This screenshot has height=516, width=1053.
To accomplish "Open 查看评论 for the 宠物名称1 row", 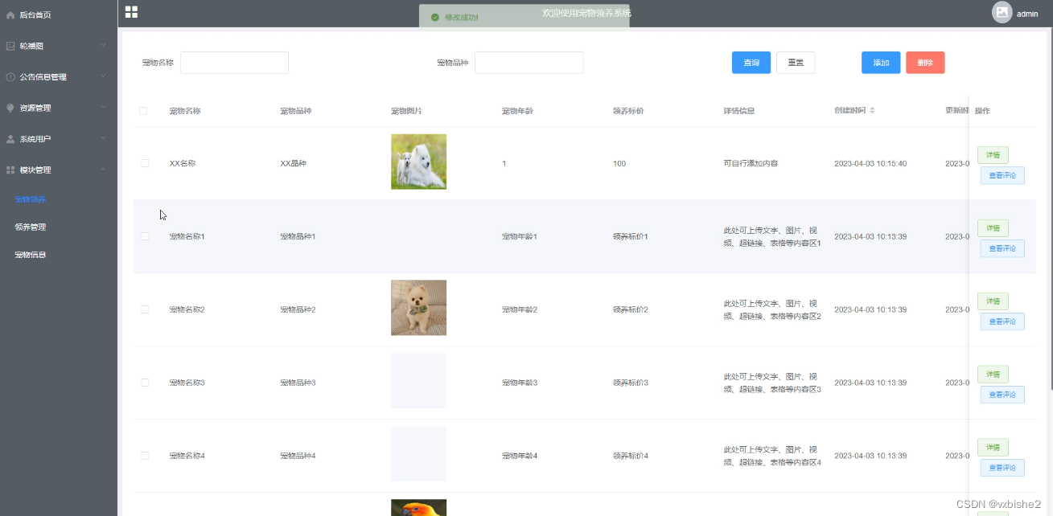I will (x=1002, y=248).
